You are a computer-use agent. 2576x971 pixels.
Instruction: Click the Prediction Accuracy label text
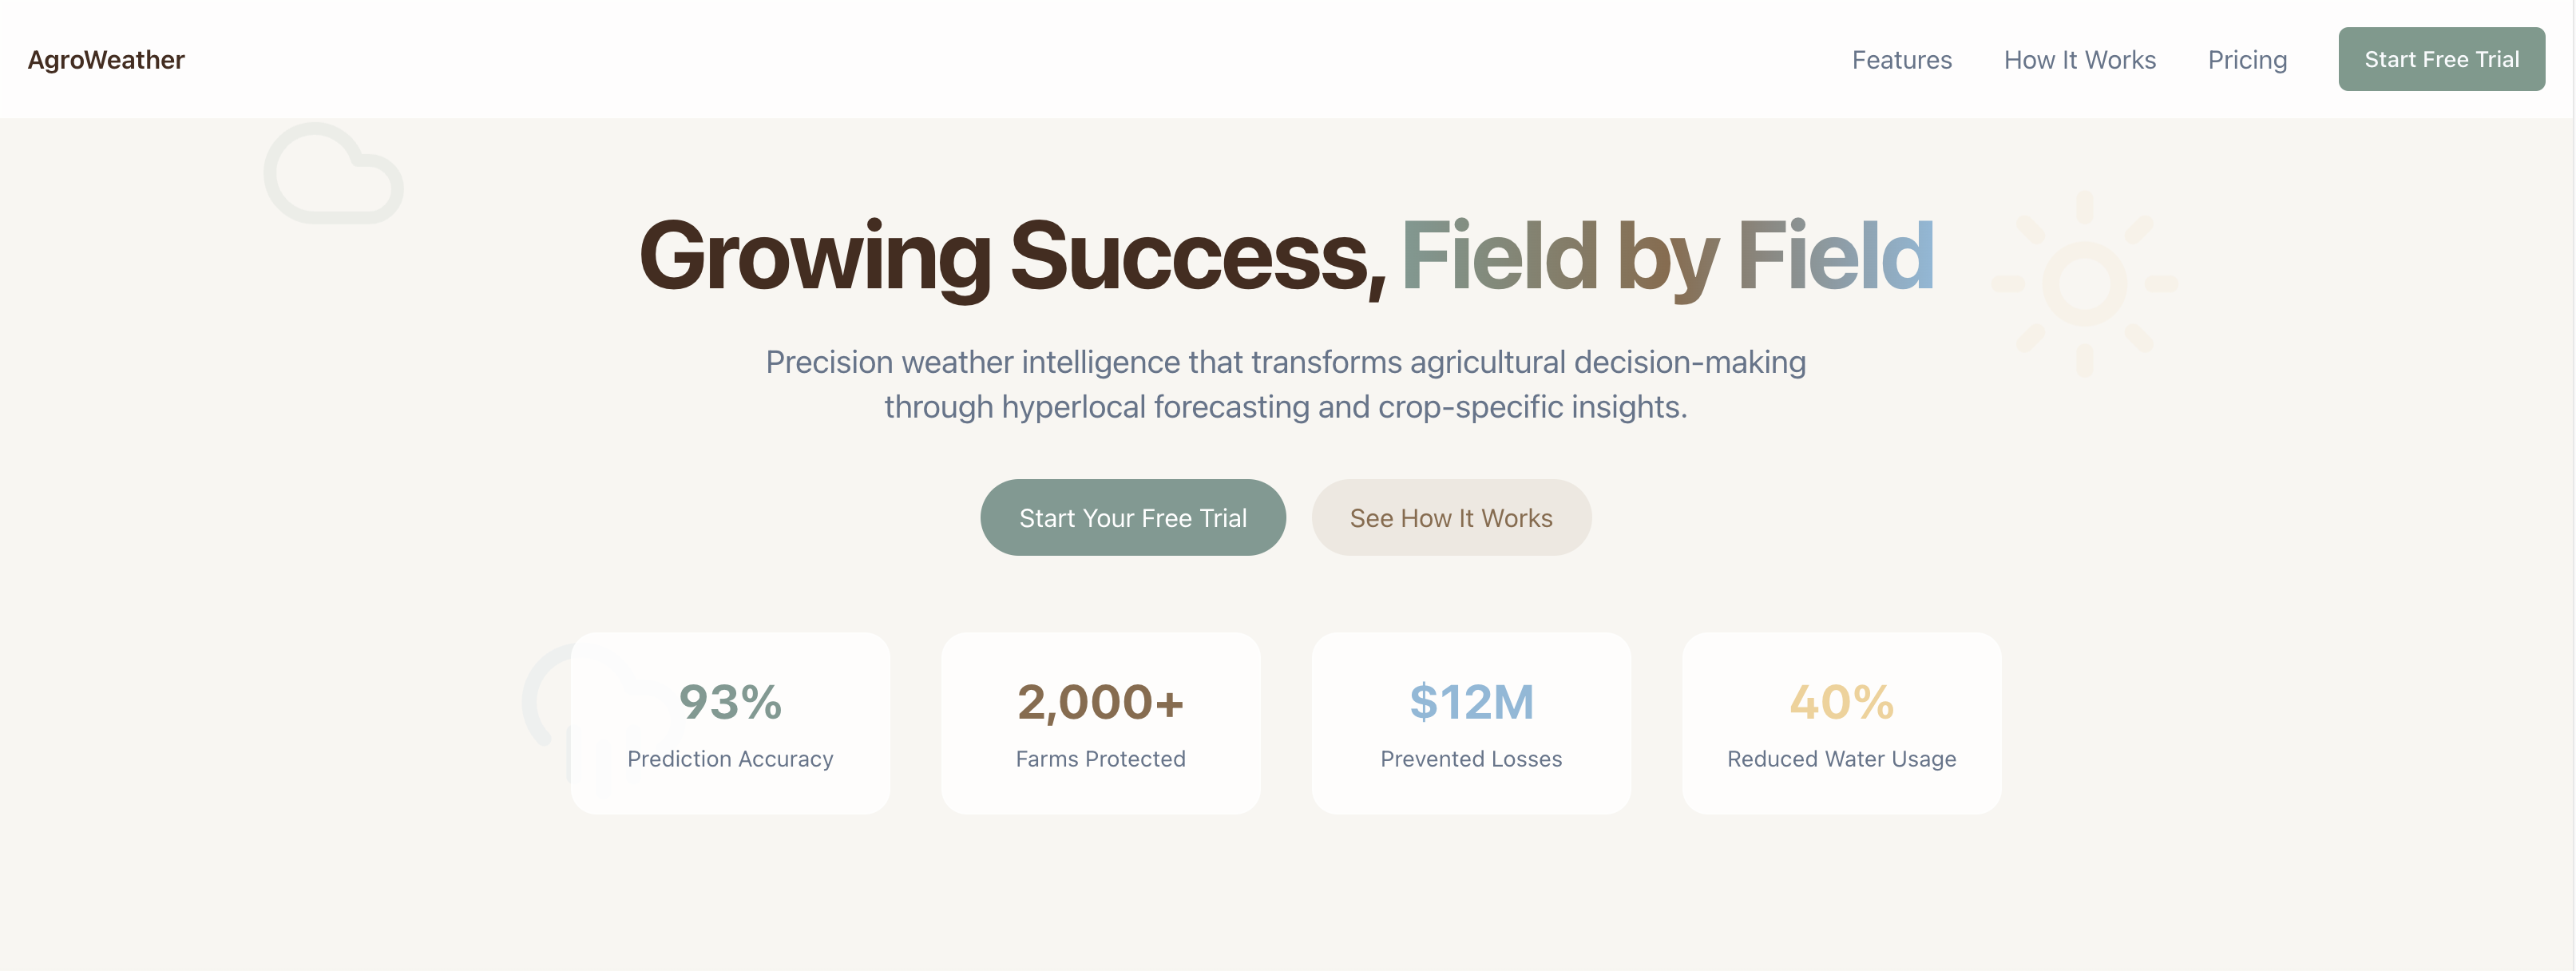[730, 759]
